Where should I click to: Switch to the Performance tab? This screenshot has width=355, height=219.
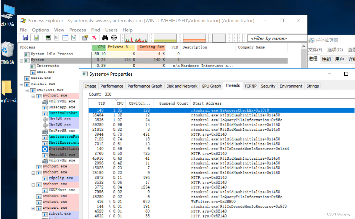[112, 86]
